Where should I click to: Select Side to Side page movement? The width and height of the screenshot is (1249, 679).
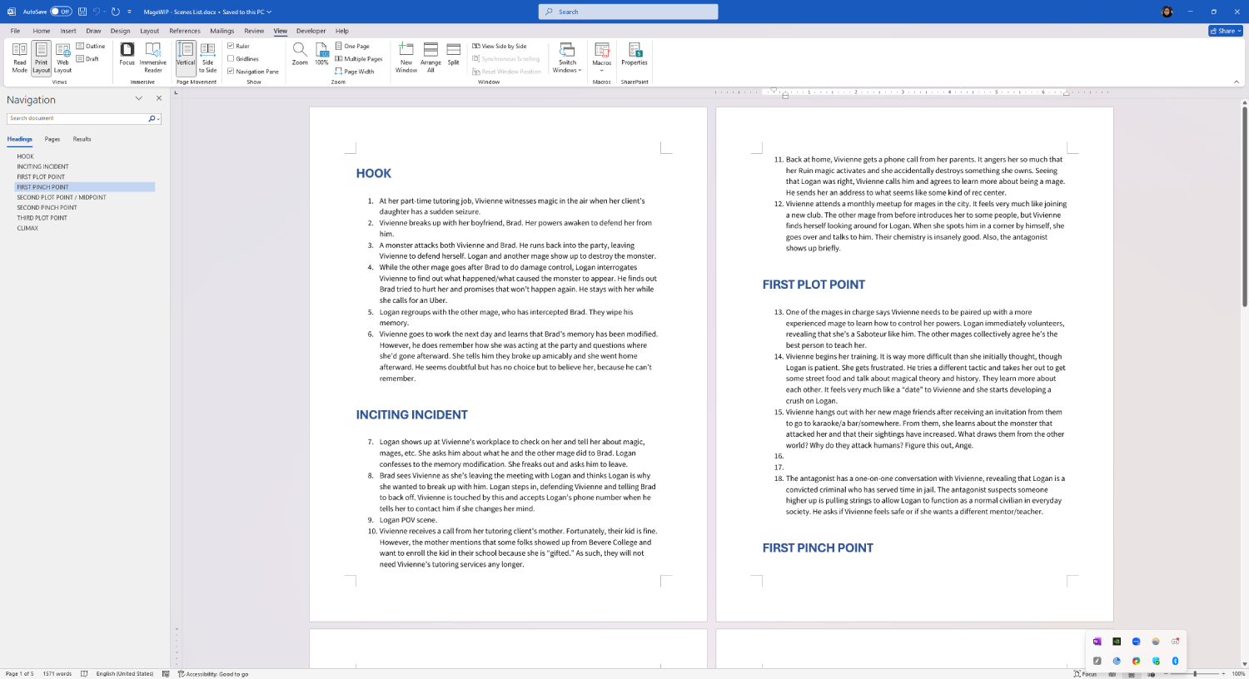(x=208, y=57)
